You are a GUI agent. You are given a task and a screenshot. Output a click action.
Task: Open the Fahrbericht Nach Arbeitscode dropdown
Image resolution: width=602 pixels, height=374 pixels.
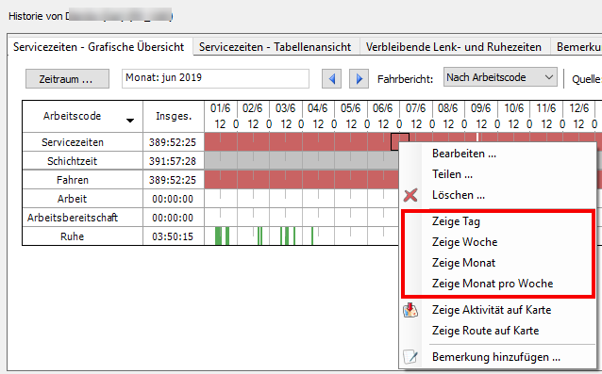(500, 77)
